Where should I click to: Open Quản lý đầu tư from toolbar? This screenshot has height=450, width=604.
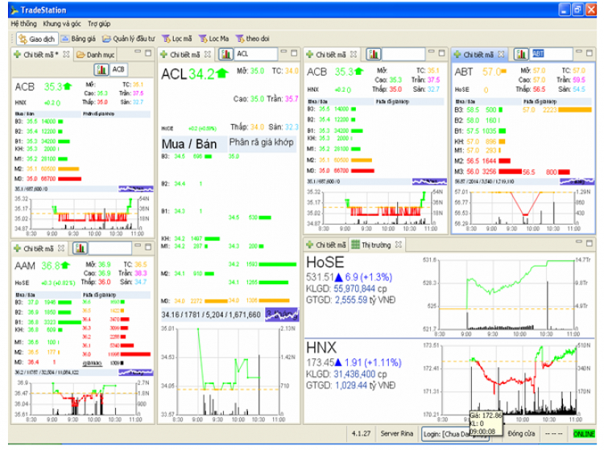[x=128, y=39]
